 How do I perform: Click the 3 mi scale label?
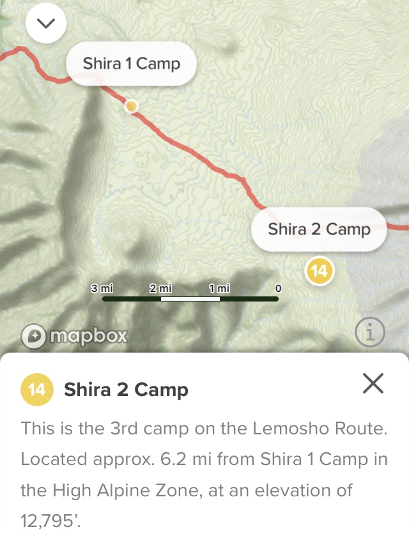[102, 288]
